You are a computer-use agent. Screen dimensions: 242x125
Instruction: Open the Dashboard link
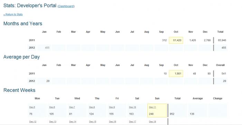[66, 6]
